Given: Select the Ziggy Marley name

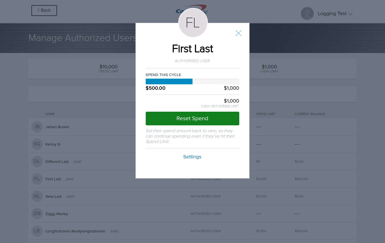Looking at the screenshot, I should pos(57,214).
